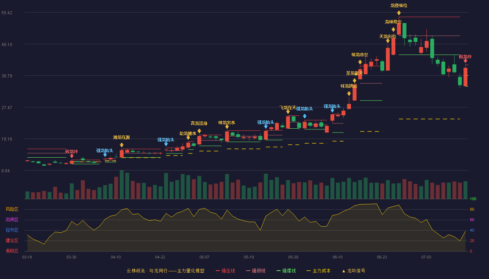Click the 06-10 date label
The width and height of the screenshot is (489, 279).
(337, 257)
